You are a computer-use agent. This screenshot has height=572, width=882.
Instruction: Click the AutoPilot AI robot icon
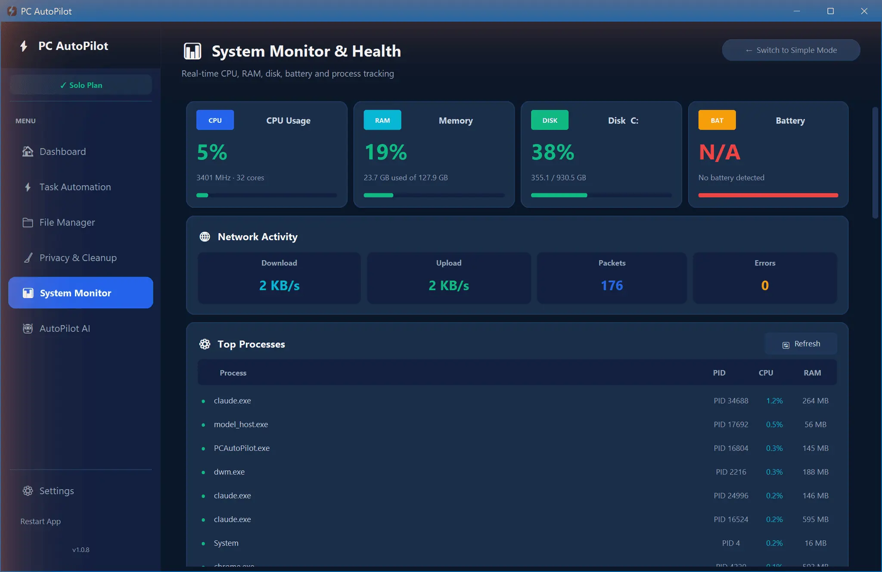point(28,328)
